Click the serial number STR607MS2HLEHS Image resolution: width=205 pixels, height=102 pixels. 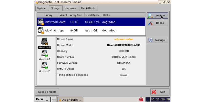(x=124, y=57)
